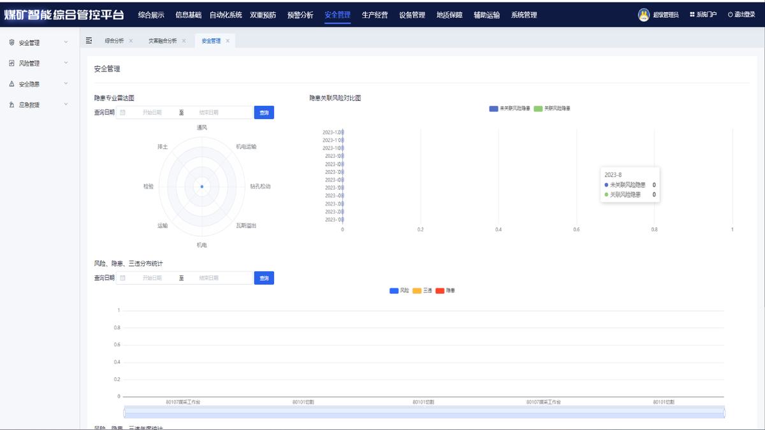Click the icon beside 应急救援 in sidebar
The image size is (765, 430).
coord(11,104)
